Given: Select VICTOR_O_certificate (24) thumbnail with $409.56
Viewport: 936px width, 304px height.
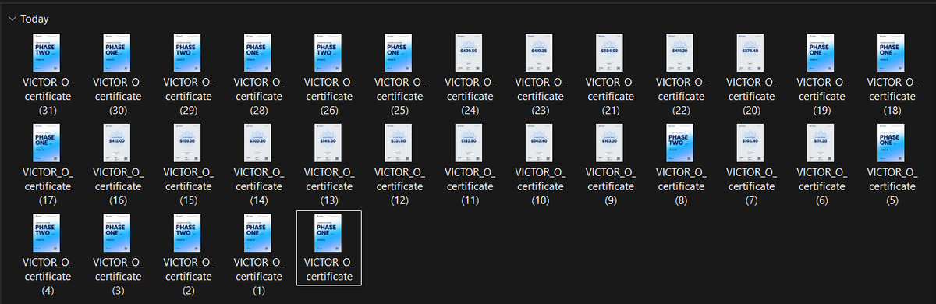Looking at the screenshot, I should [469, 52].
